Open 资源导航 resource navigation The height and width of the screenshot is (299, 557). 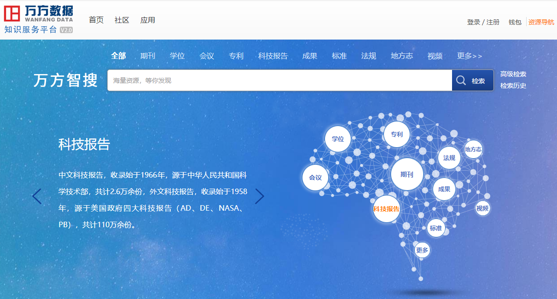coord(541,22)
